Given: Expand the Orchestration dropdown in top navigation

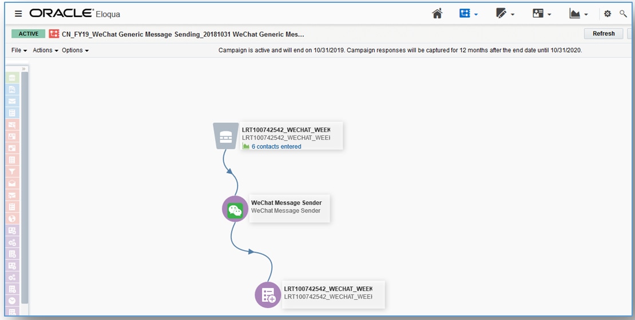Looking at the screenshot, I should (469, 14).
